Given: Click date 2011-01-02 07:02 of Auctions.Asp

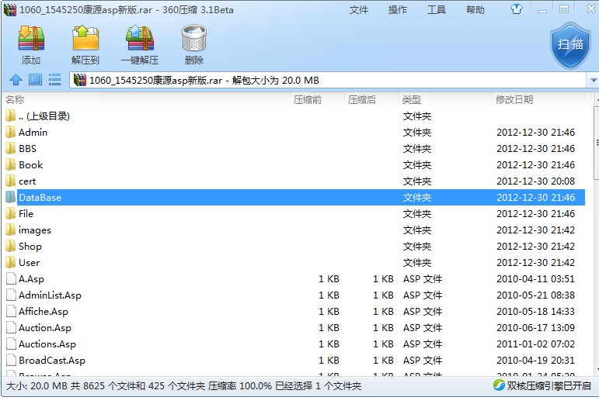Looking at the screenshot, I should point(535,344).
